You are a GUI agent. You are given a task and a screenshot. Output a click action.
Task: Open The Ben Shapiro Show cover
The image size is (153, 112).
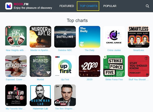65,95
